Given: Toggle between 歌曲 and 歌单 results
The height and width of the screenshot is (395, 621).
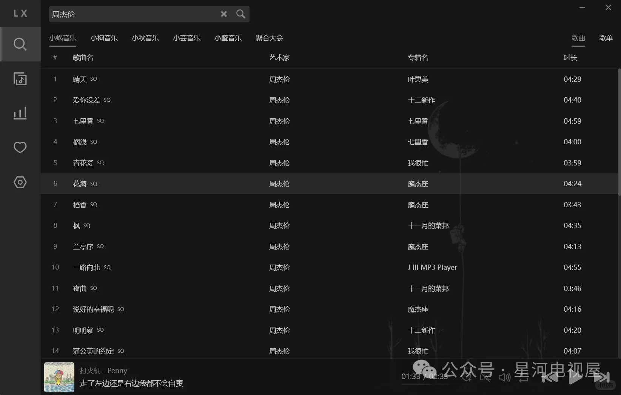Looking at the screenshot, I should 606,38.
